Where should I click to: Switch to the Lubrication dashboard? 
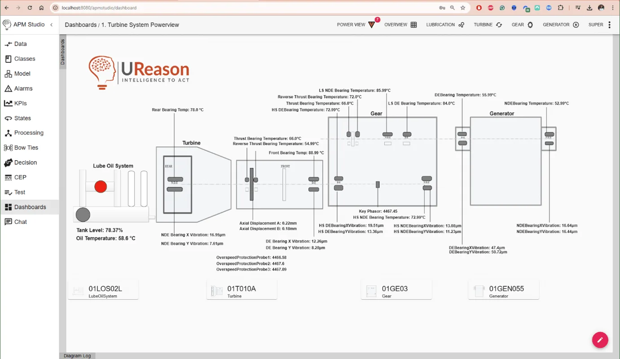[x=445, y=25]
